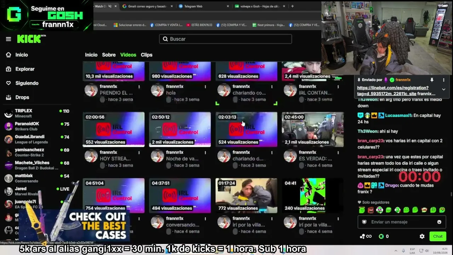Play the 02:03:13 video with 524 visualizaciones
Image resolution: width=453 pixels, height=255 pixels.
pyautogui.click(x=246, y=129)
